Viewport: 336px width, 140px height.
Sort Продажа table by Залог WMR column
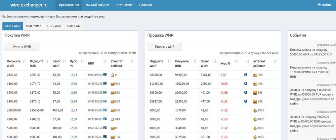[x=215, y=61]
